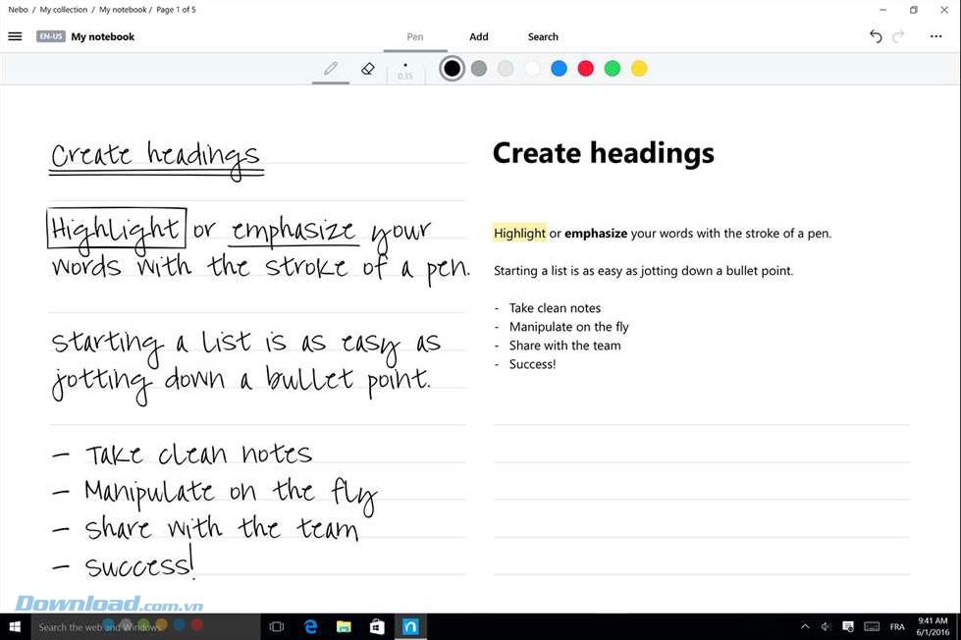The height and width of the screenshot is (640, 961).
Task: Open the Windows Store taskbar icon
Action: click(377, 626)
